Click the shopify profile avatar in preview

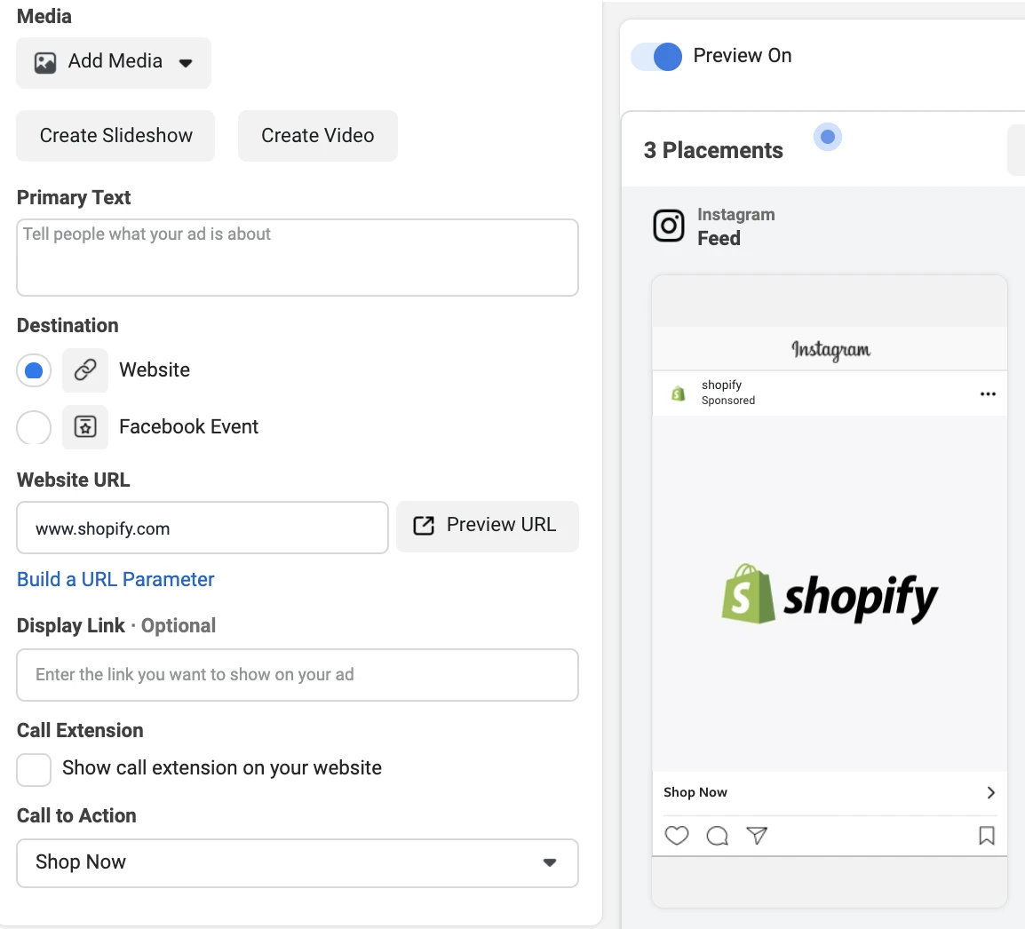(x=679, y=393)
